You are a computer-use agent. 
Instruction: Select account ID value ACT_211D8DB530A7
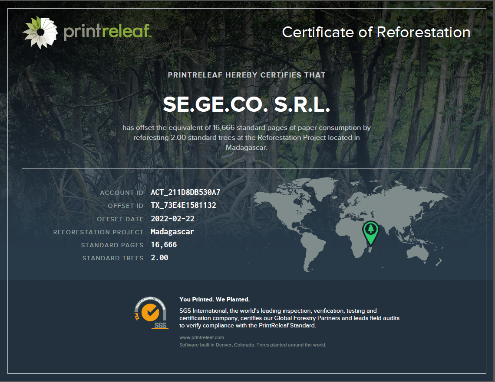coord(185,192)
